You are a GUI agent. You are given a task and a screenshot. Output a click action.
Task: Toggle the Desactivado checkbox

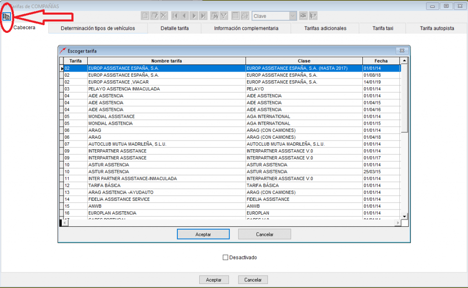pyautogui.click(x=225, y=257)
